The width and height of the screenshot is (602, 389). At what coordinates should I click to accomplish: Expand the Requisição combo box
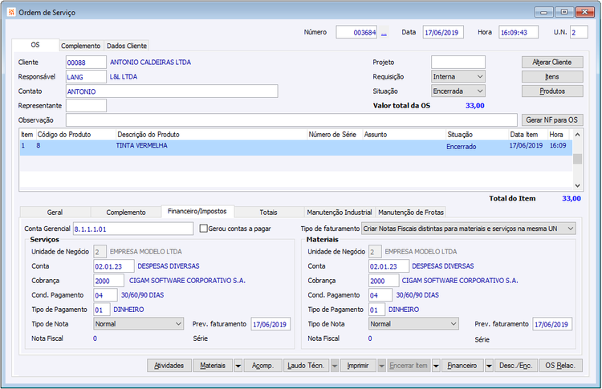(x=480, y=77)
